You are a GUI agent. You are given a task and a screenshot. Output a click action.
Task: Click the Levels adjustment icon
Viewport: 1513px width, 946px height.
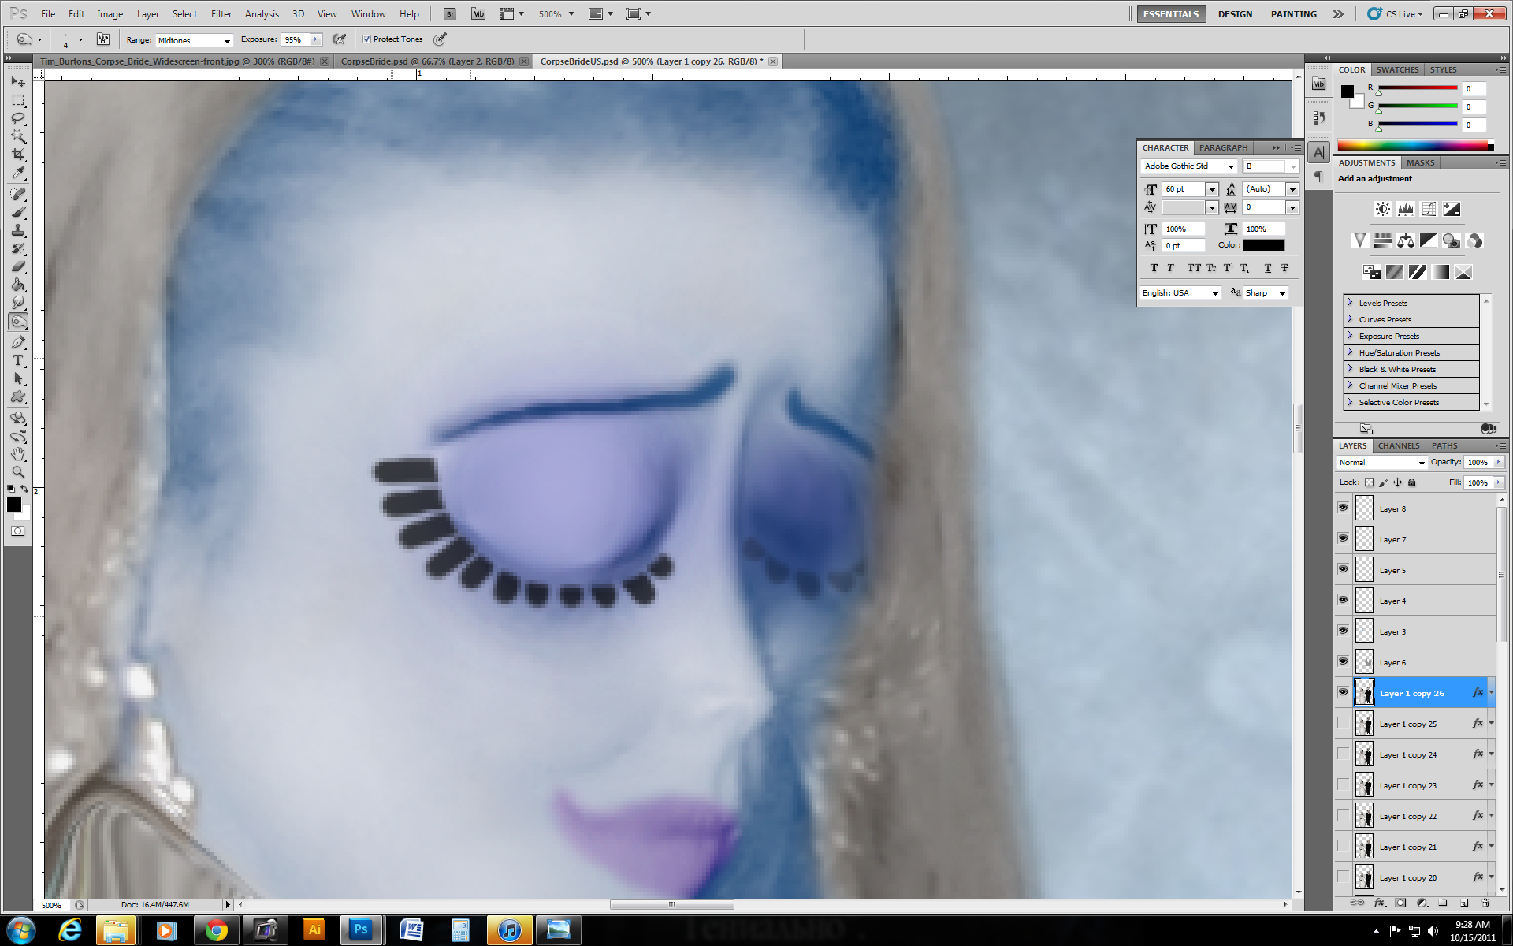(x=1405, y=209)
